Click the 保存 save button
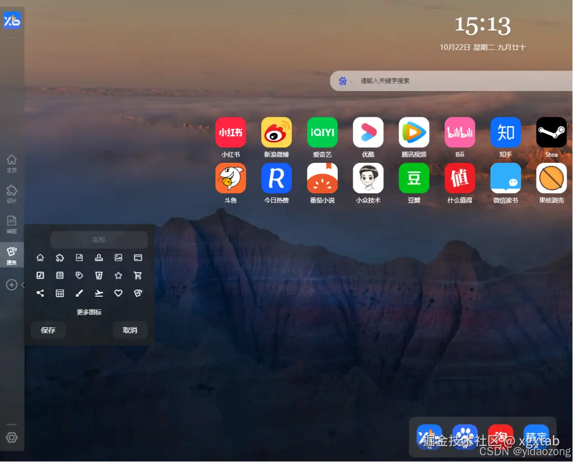 (48, 331)
